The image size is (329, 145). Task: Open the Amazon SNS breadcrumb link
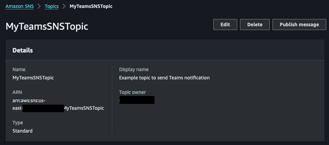[x=19, y=6]
